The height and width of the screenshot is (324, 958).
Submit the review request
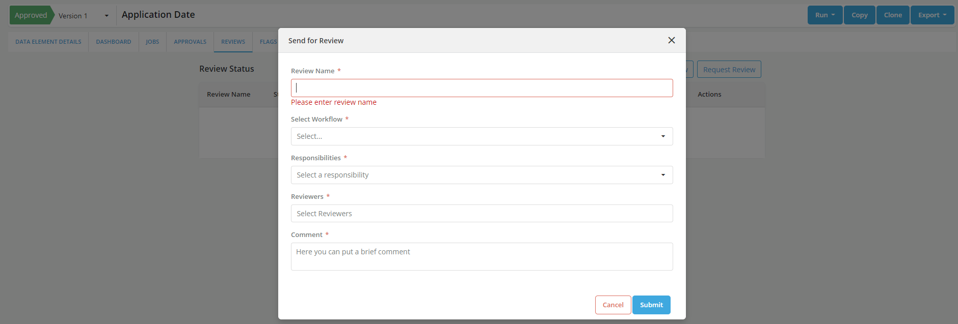(651, 305)
